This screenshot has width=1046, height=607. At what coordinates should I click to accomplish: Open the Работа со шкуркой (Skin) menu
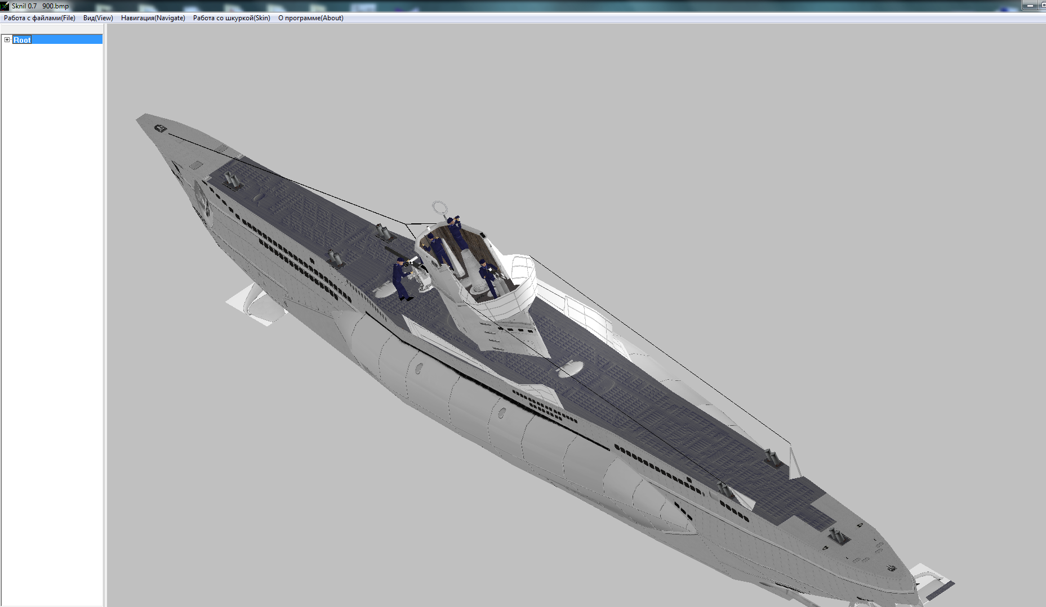pyautogui.click(x=232, y=18)
